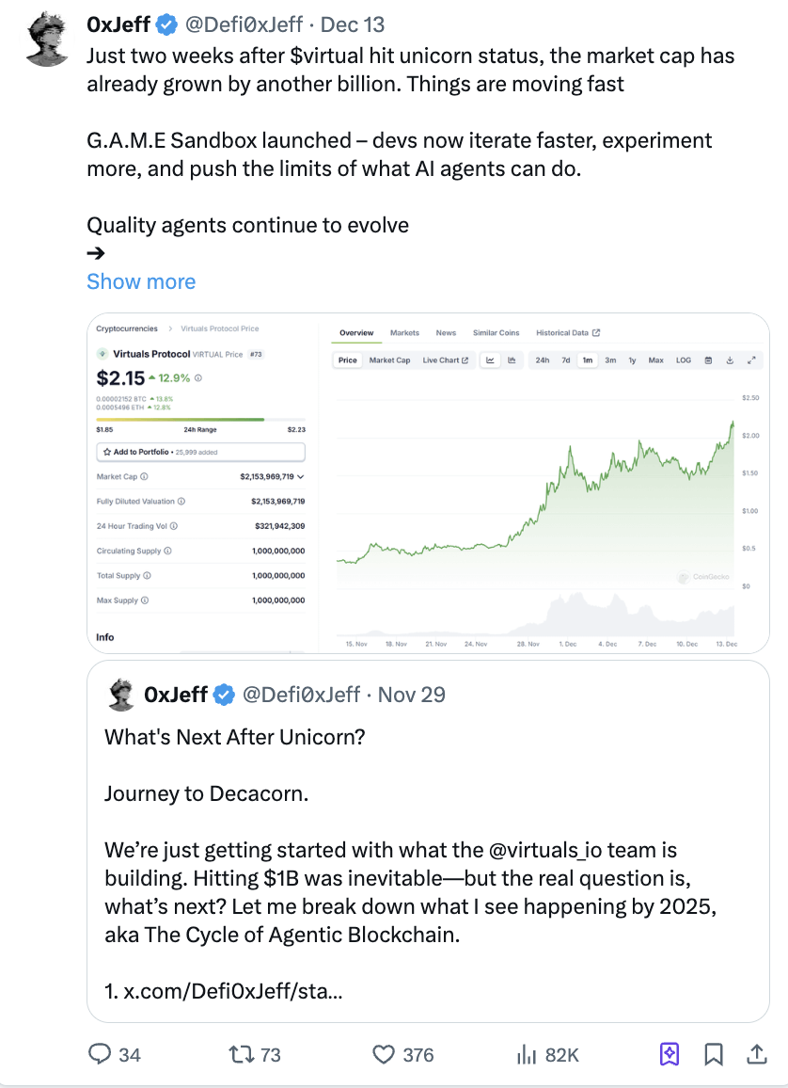Reply to the 0xJeff tweet
Viewport: 788px width, 1088px height.
[x=101, y=1054]
